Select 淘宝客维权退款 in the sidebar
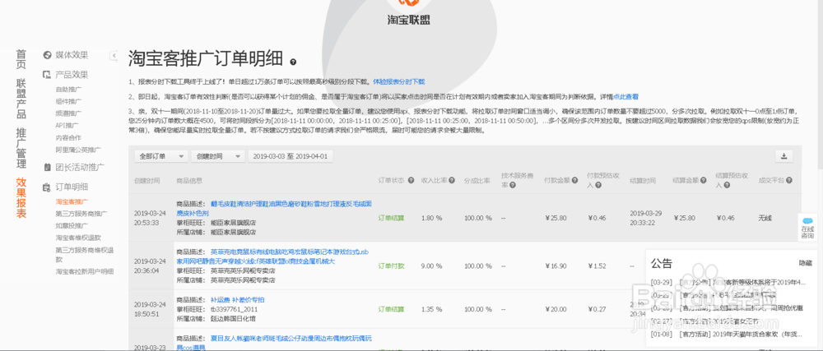The image size is (823, 351). (78, 238)
